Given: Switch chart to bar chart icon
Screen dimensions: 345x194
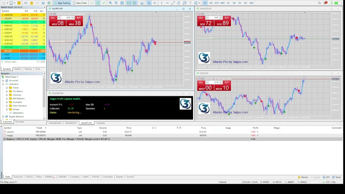Looking at the screenshot, I should (92, 3).
